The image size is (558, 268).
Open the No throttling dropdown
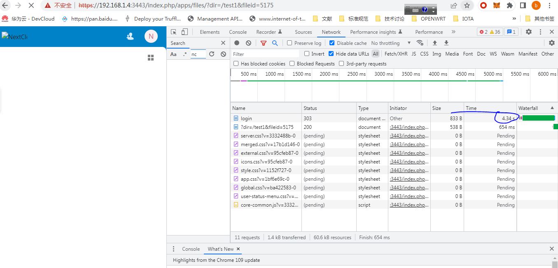[x=386, y=43]
